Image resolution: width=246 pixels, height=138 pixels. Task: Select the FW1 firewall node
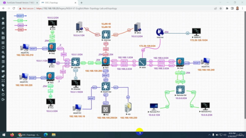pyautogui.click(x=106, y=62)
